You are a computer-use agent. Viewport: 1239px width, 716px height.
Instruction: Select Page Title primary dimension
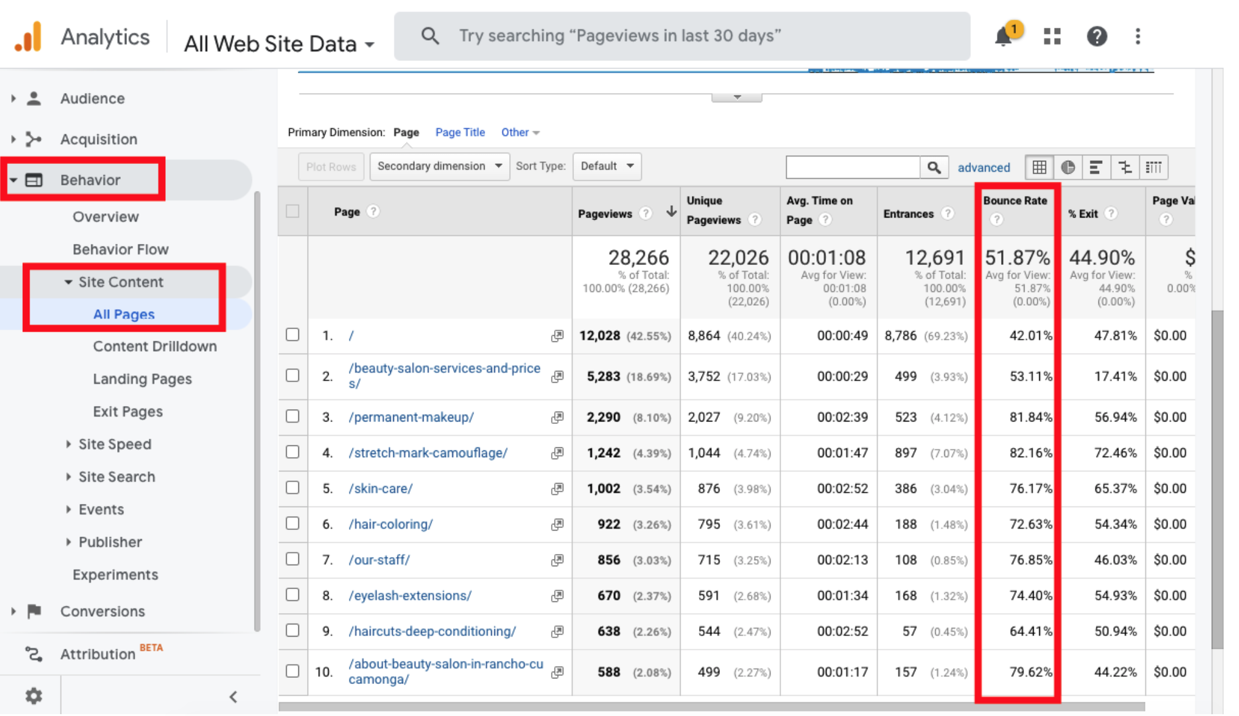coord(460,132)
